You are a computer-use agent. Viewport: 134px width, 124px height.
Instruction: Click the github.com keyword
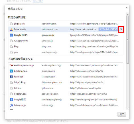pyautogui.click(x=47, y=88)
